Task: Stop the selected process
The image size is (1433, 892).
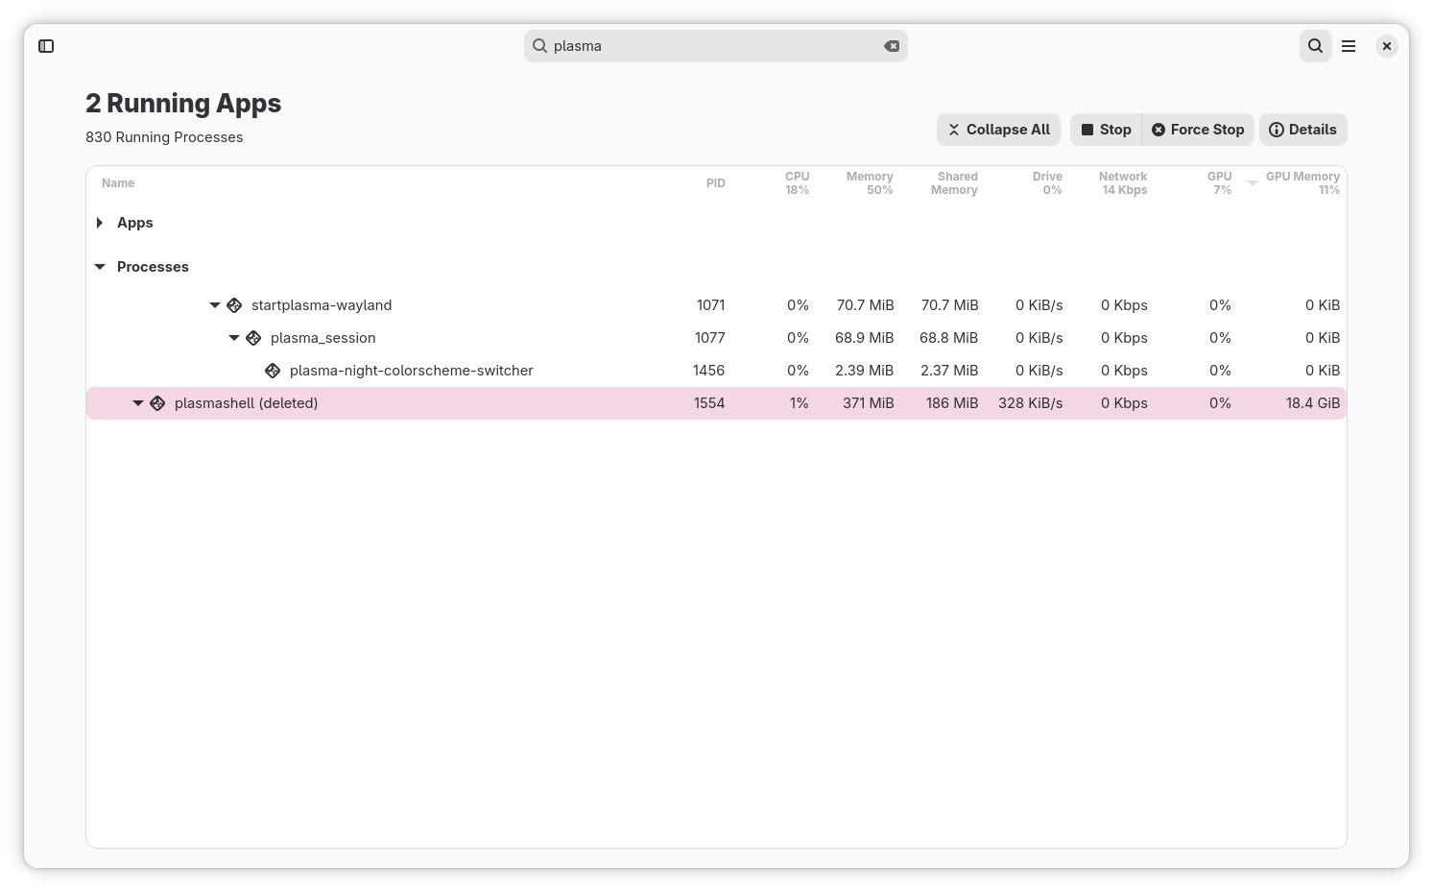Action: (x=1106, y=130)
